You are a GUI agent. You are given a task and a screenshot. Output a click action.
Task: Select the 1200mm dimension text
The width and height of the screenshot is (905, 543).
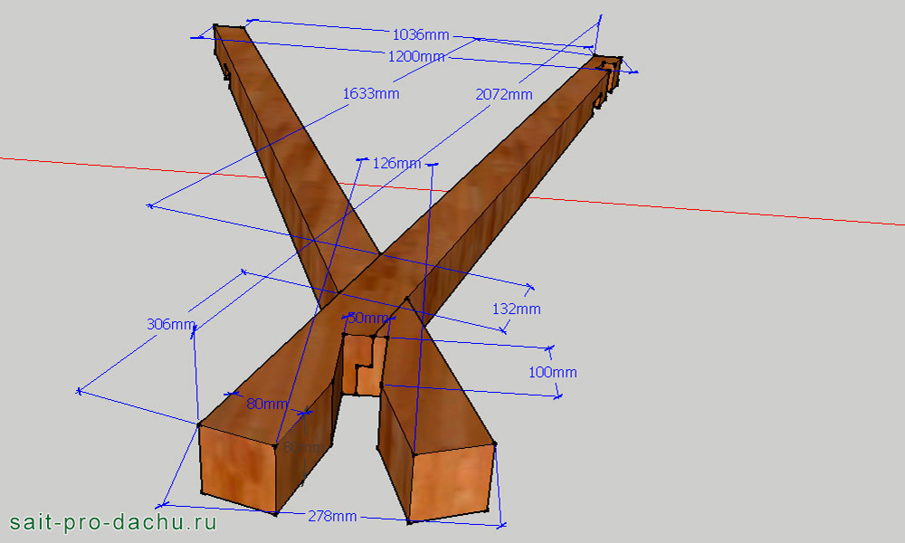(x=415, y=56)
